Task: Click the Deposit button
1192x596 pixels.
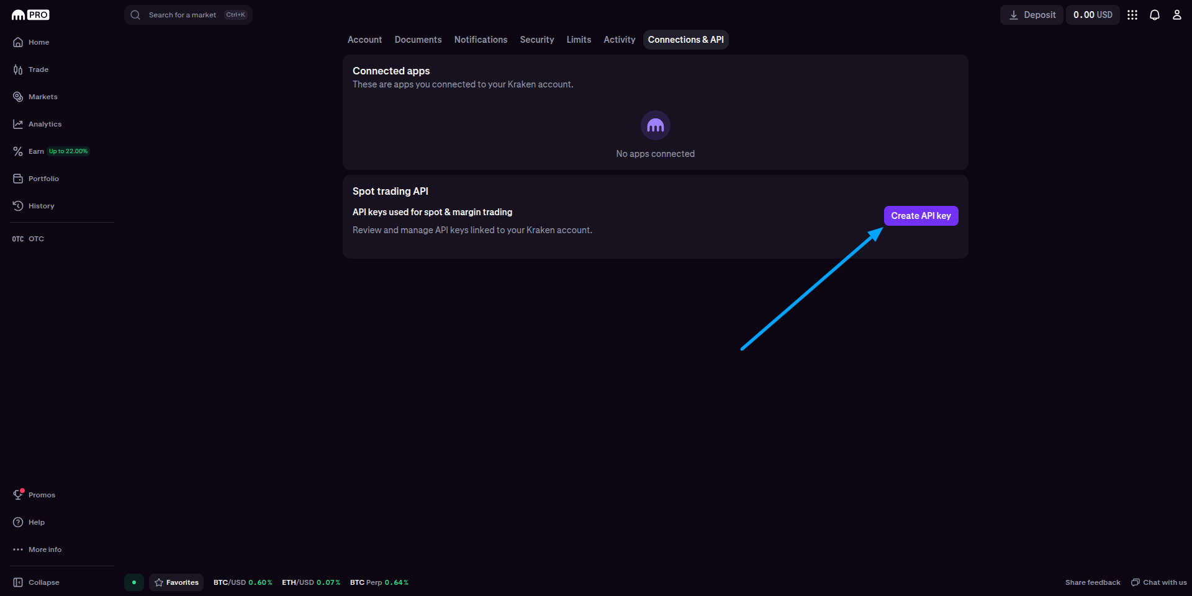Action: [x=1032, y=15]
